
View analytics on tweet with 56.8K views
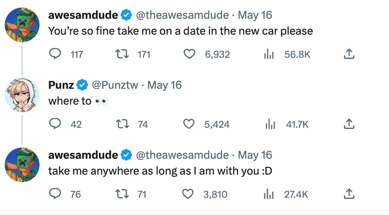pos(268,54)
